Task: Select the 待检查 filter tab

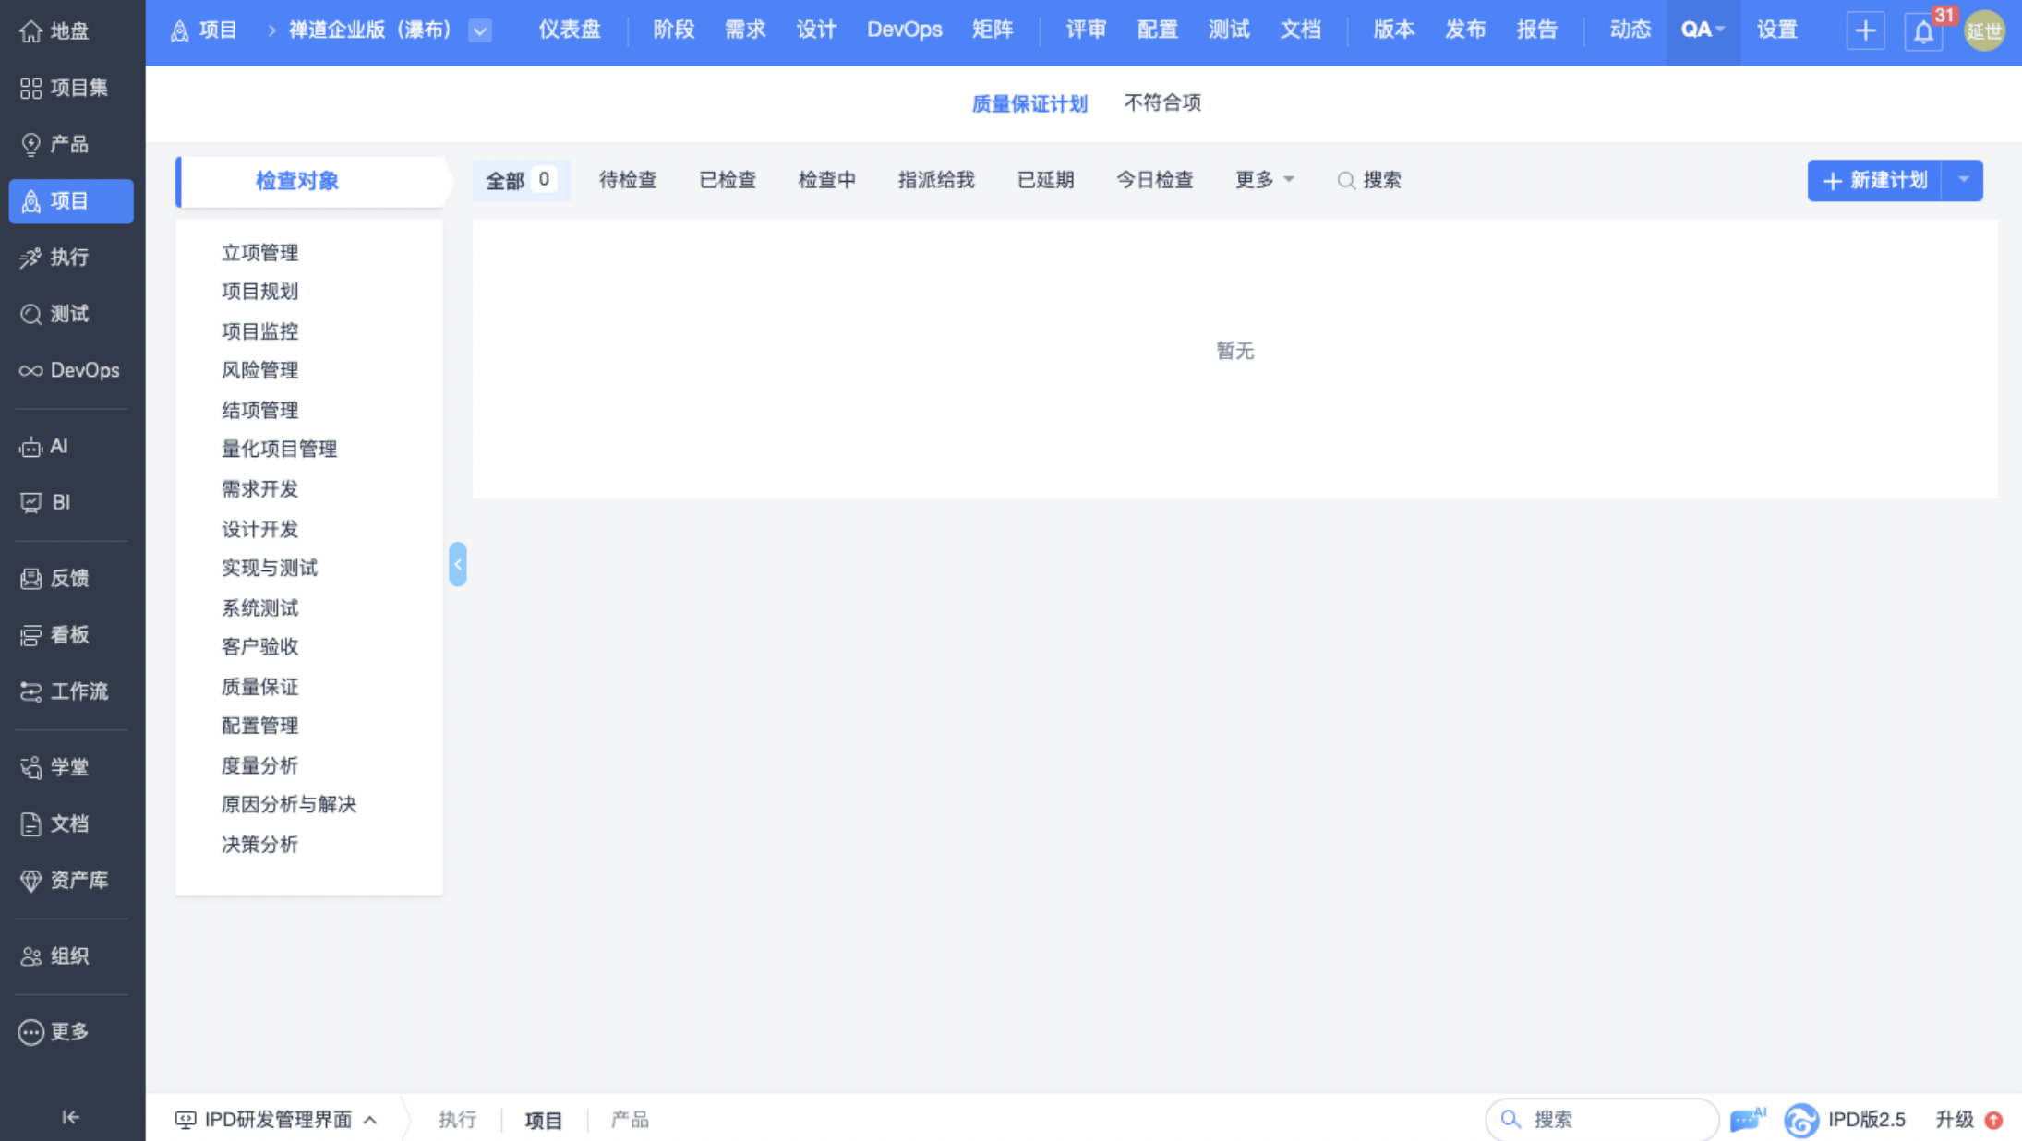Action: tap(627, 180)
